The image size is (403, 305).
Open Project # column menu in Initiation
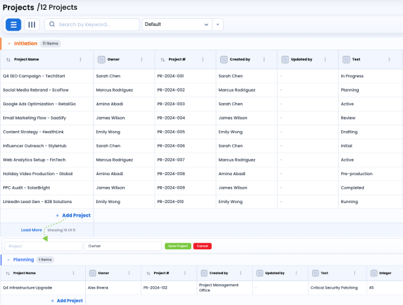pos(203,60)
